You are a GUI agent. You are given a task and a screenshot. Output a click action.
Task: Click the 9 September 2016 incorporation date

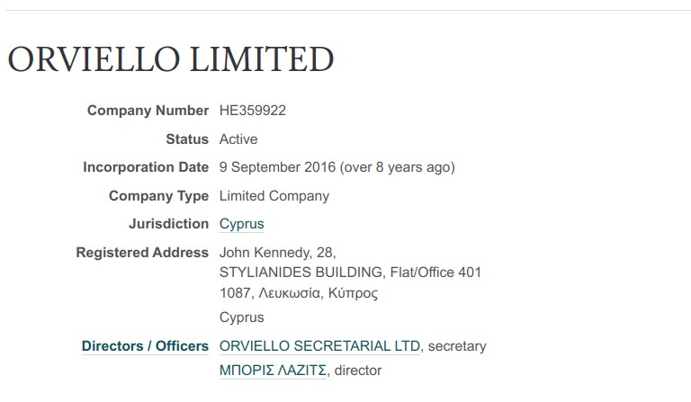point(278,167)
